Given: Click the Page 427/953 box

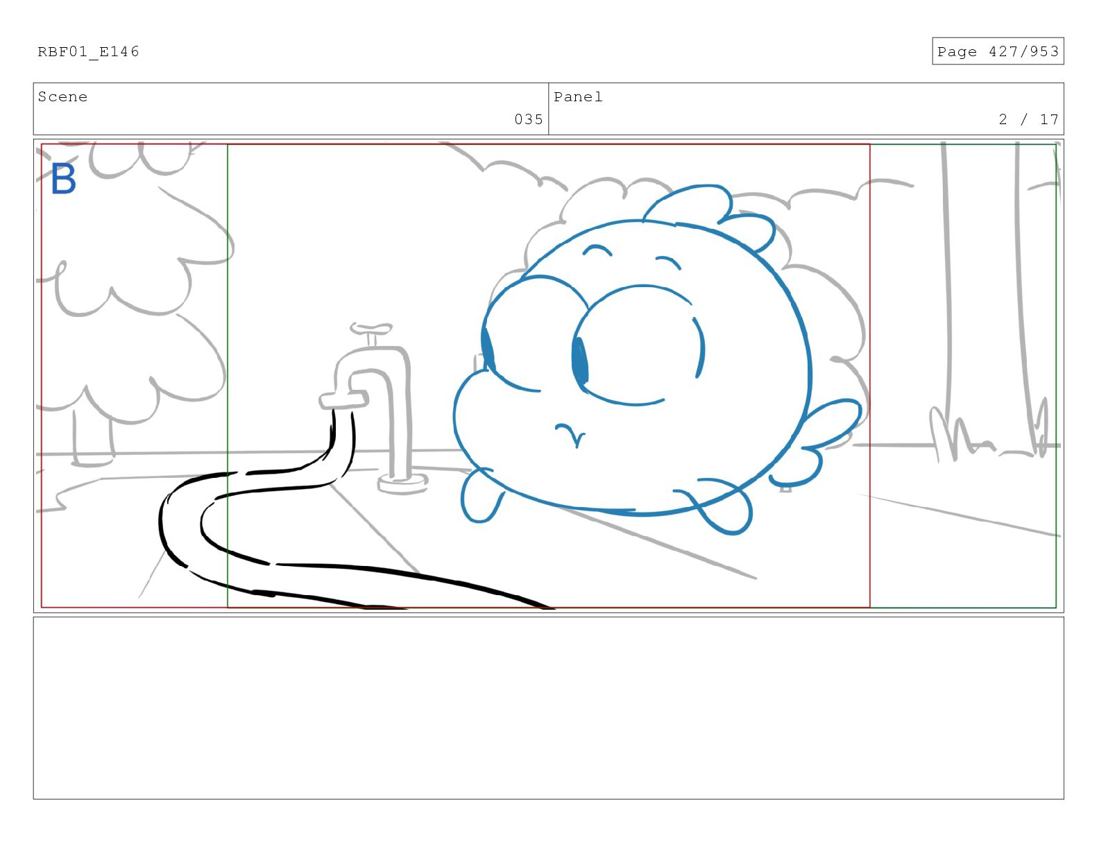Looking at the screenshot, I should (x=998, y=51).
